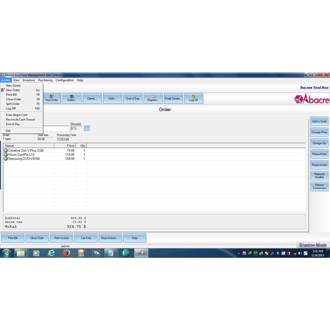The height and width of the screenshot is (330, 330).
Task: Open the Inventory menu
Action: point(29,80)
